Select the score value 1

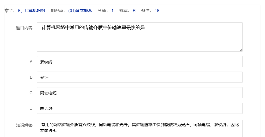coord(112,11)
